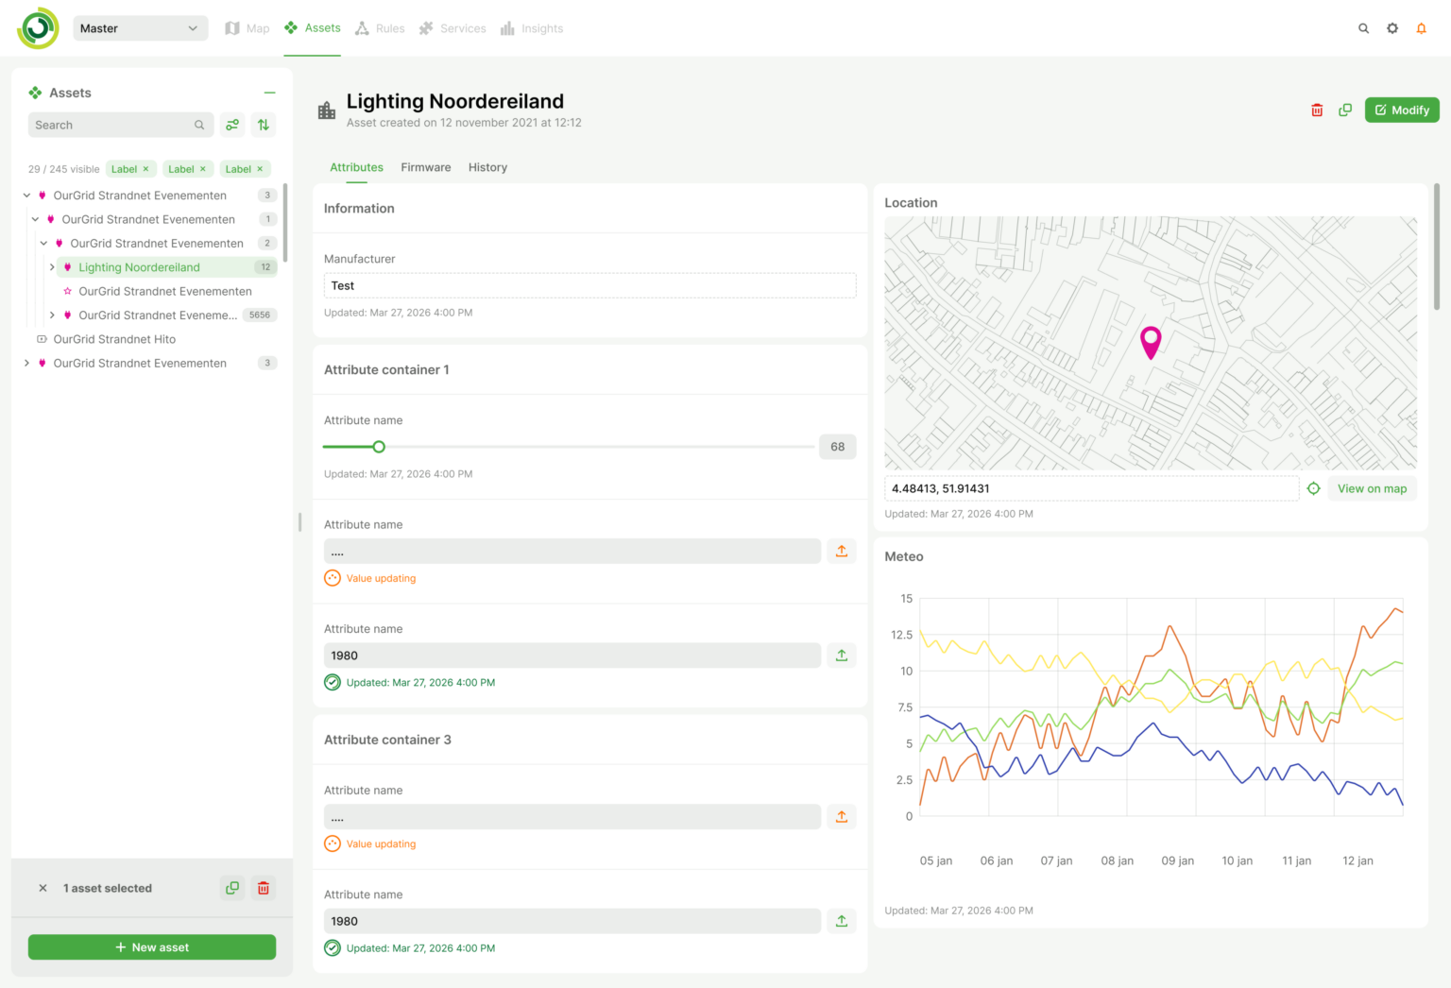Click the upload icon for container 1 value 1980
The width and height of the screenshot is (1451, 988).
(x=842, y=656)
